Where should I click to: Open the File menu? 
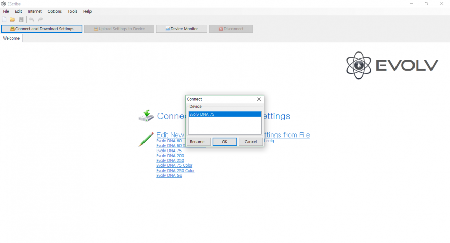pyautogui.click(x=6, y=11)
